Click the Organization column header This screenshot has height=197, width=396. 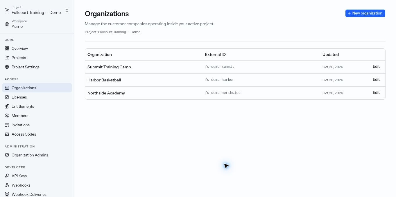point(100,54)
